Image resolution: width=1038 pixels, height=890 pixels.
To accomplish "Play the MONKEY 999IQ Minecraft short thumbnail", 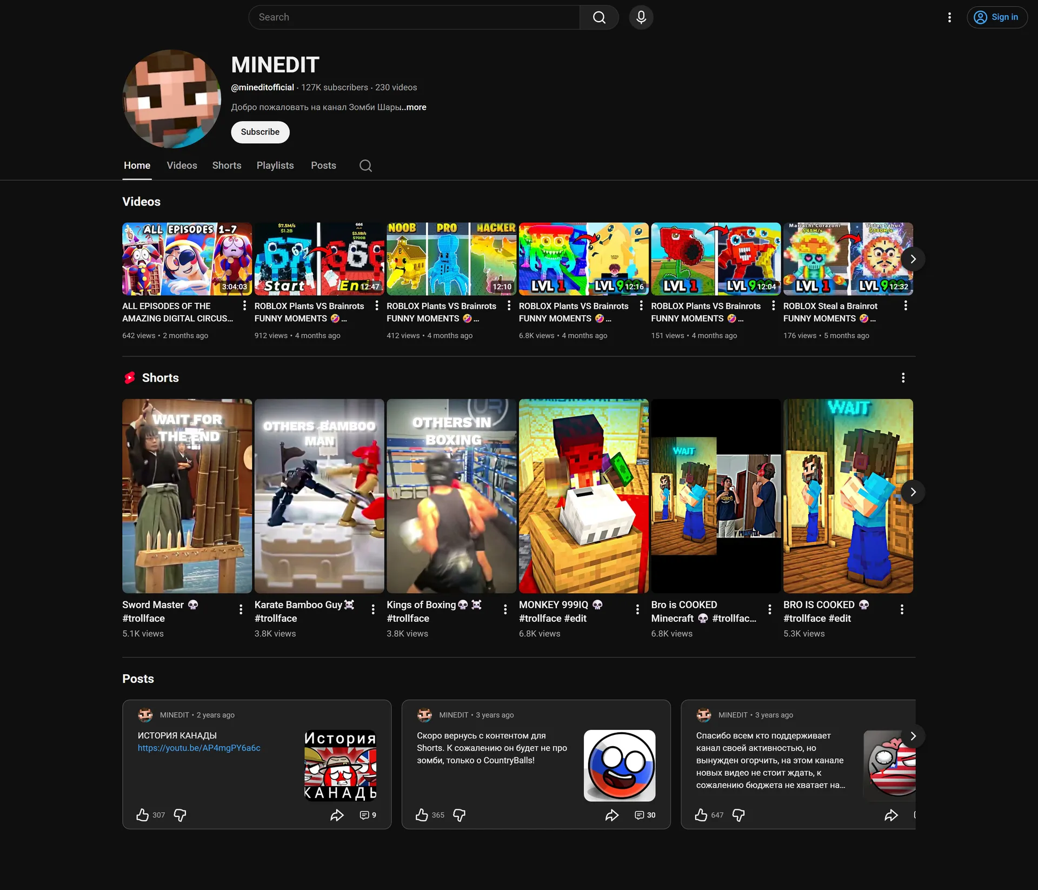I will 584,496.
